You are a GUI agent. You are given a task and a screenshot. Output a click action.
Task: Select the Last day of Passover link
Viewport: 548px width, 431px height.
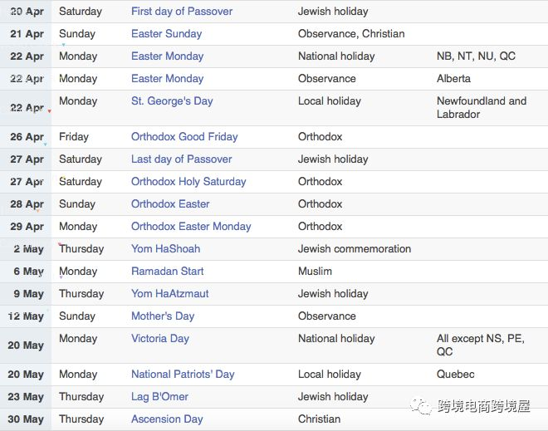click(182, 159)
